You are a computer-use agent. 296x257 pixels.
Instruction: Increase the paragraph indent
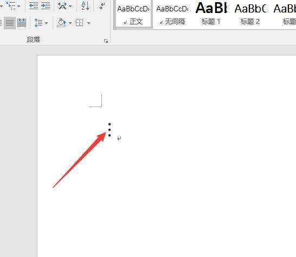(x=46, y=6)
